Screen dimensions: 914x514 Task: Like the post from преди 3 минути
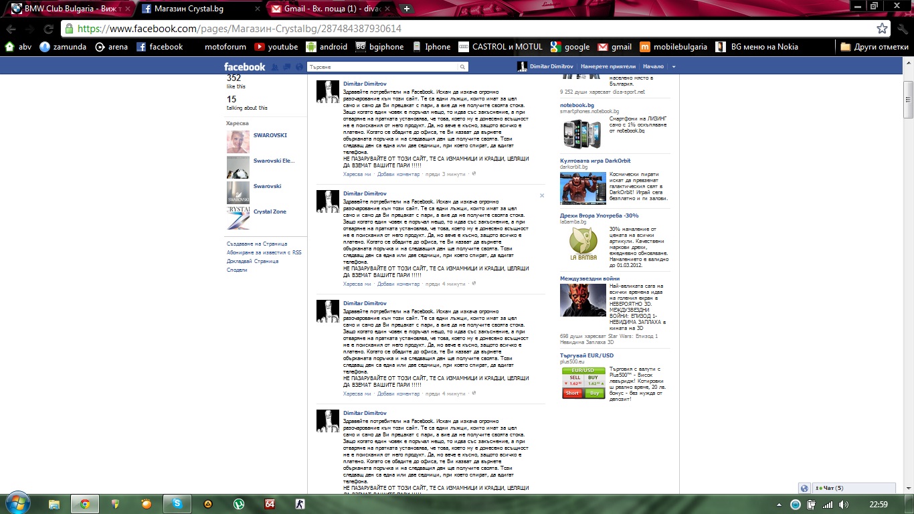[x=357, y=174]
